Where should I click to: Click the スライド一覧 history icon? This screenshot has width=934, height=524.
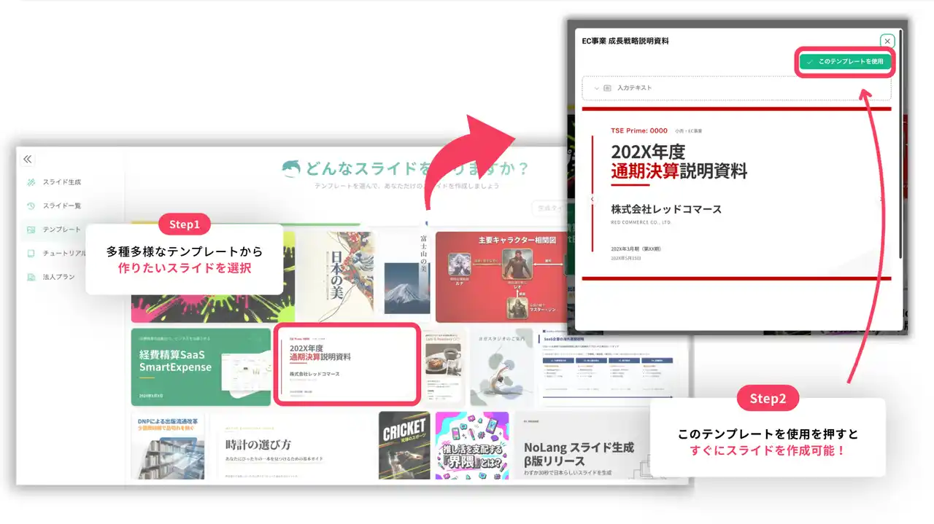click(x=31, y=206)
